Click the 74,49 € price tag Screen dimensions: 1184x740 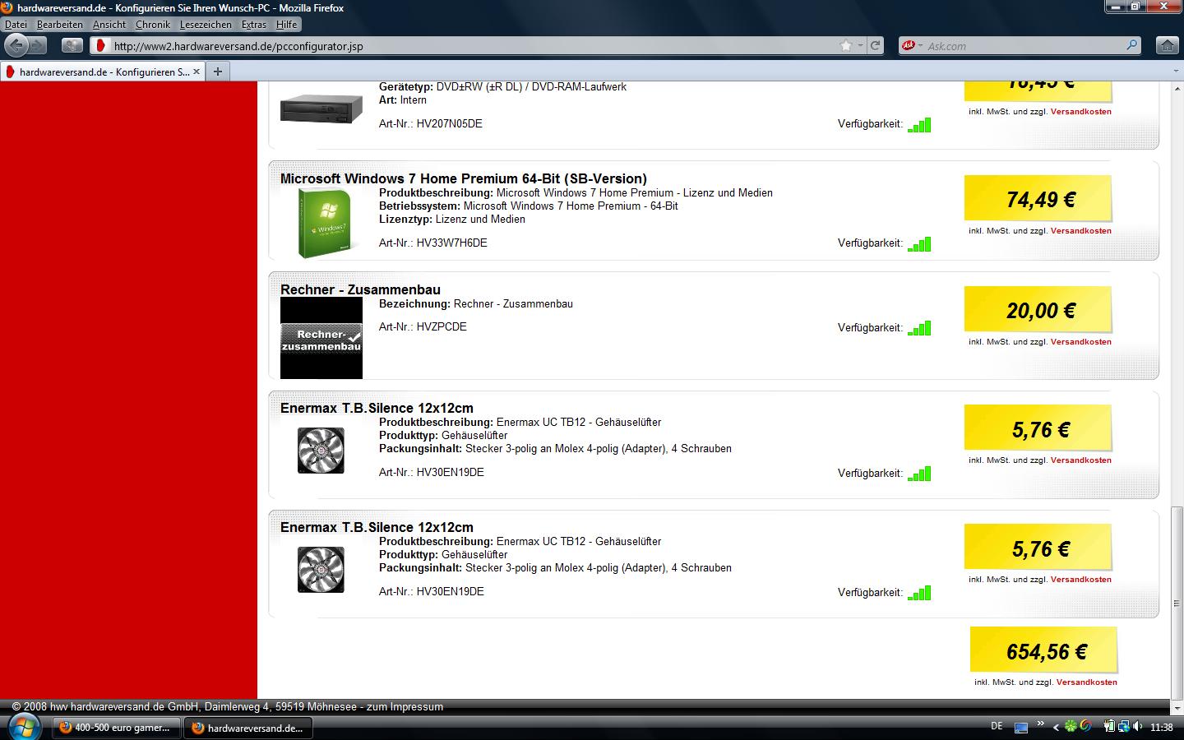pos(1038,198)
